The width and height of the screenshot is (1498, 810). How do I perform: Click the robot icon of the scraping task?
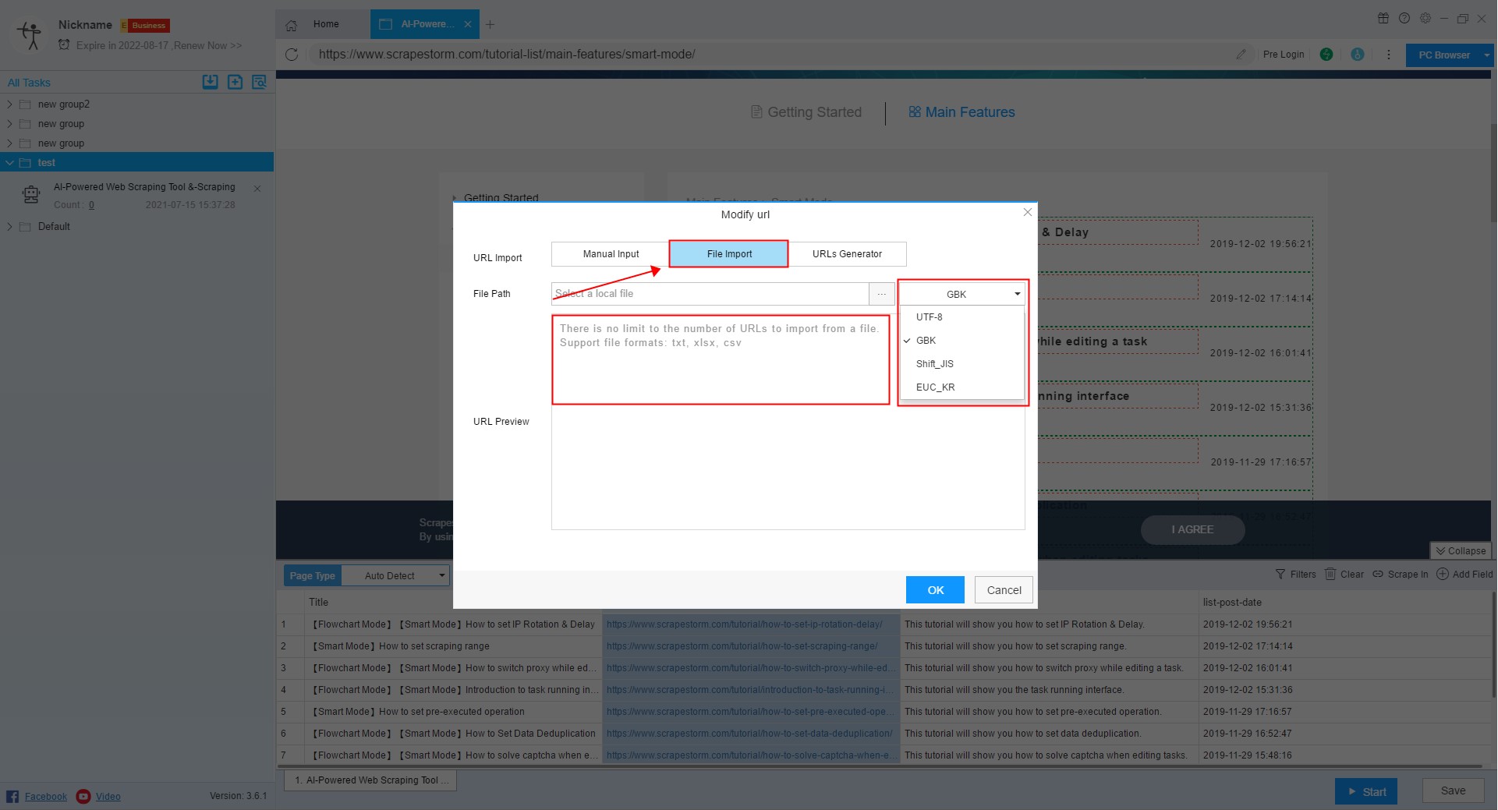pos(31,195)
